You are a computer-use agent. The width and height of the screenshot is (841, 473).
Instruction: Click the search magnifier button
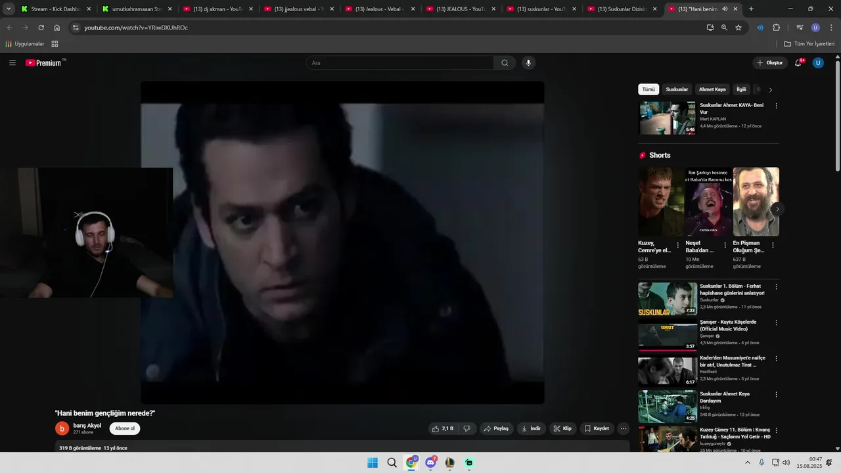click(505, 62)
